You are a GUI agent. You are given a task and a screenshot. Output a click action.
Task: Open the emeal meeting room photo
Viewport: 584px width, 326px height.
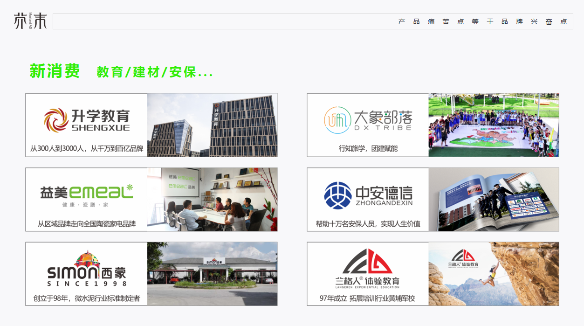[212, 200]
